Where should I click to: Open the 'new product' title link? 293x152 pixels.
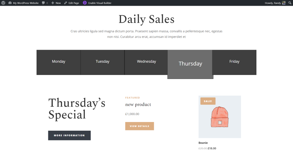tap(138, 105)
